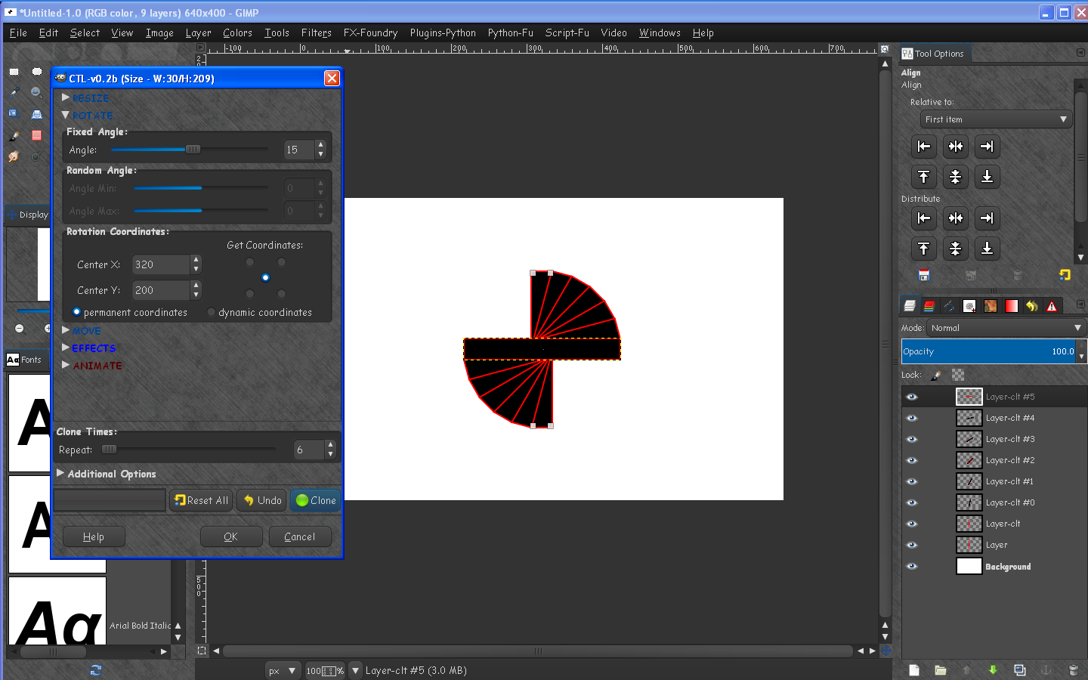Create new layer group folder icon
1088x680 pixels.
coord(941,670)
